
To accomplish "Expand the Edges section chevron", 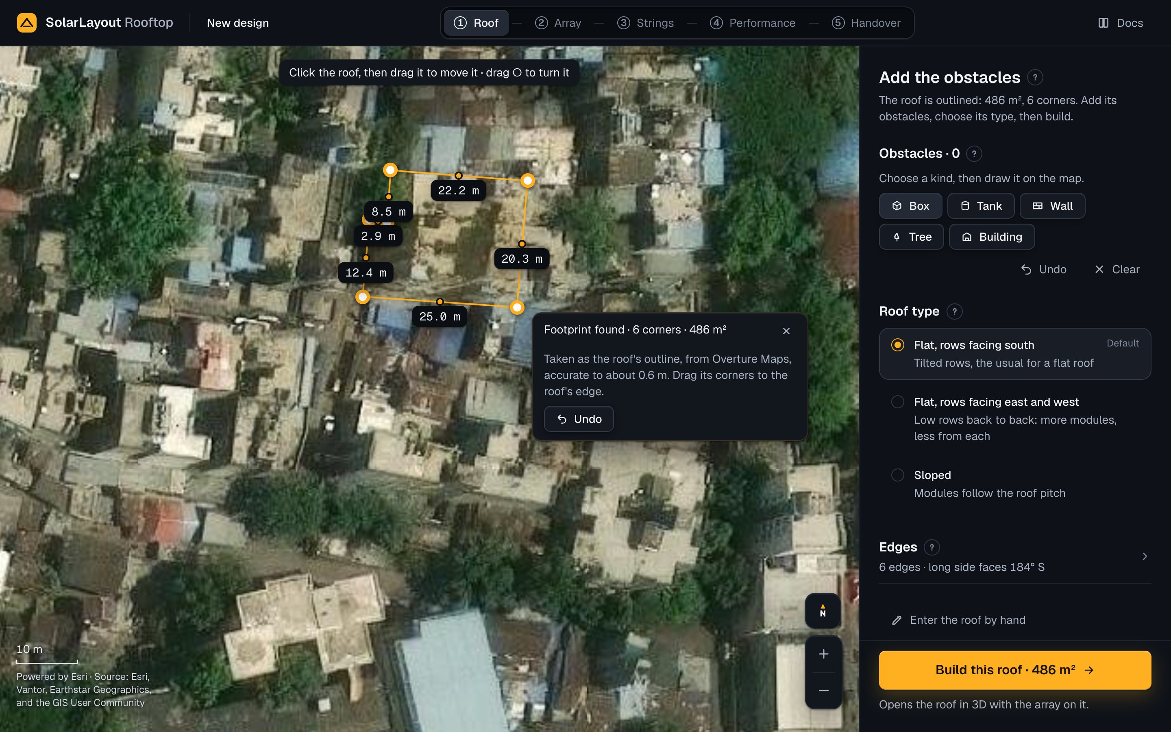I will 1145,556.
